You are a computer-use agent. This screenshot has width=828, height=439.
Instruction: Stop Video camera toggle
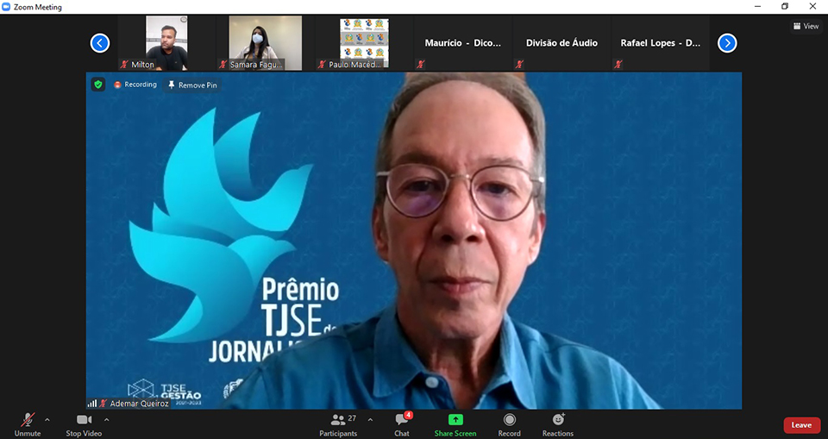[84, 420]
